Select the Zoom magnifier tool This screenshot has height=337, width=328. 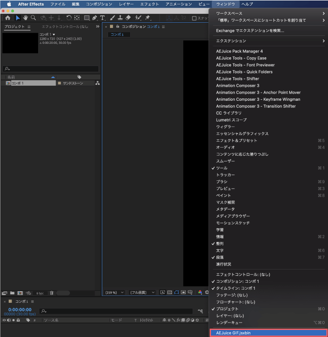pyautogui.click(x=33, y=18)
